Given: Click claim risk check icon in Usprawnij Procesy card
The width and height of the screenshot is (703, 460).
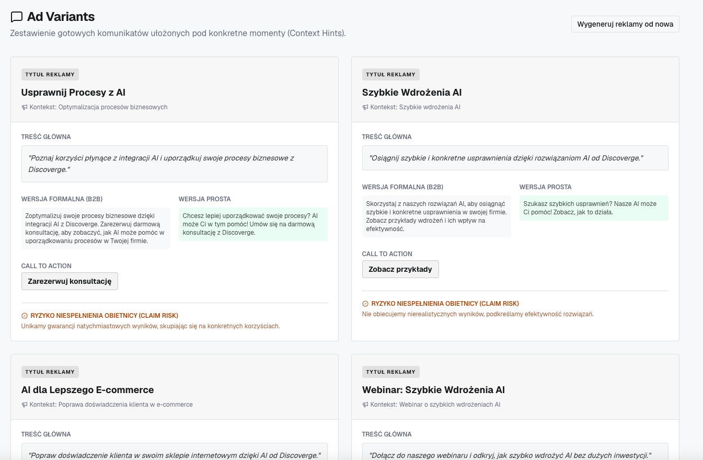Looking at the screenshot, I should click(25, 316).
